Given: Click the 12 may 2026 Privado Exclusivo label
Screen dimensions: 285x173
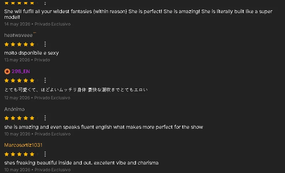Looking at the screenshot, I should point(37,98).
